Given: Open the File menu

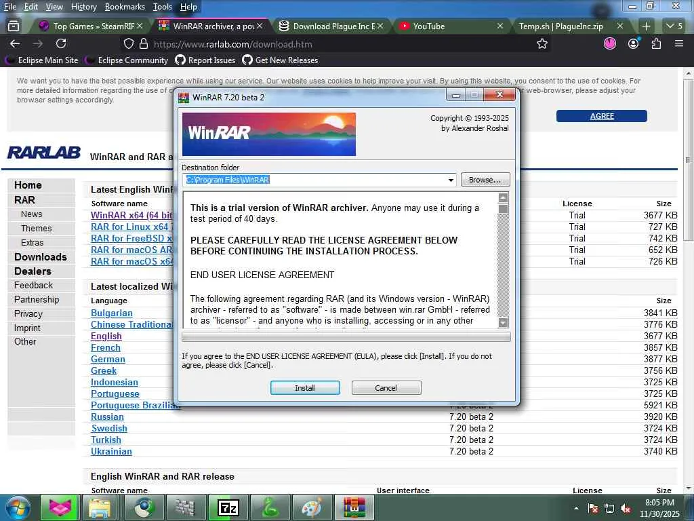Looking at the screenshot, I should (10, 7).
